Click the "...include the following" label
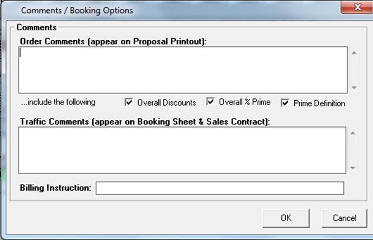 point(58,102)
